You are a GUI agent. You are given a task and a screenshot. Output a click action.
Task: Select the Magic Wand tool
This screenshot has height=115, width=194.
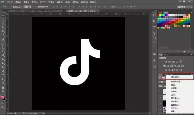(x=3, y=27)
